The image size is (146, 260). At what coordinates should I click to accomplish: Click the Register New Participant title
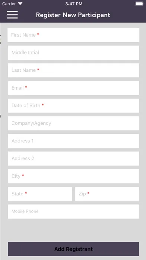(x=73, y=15)
